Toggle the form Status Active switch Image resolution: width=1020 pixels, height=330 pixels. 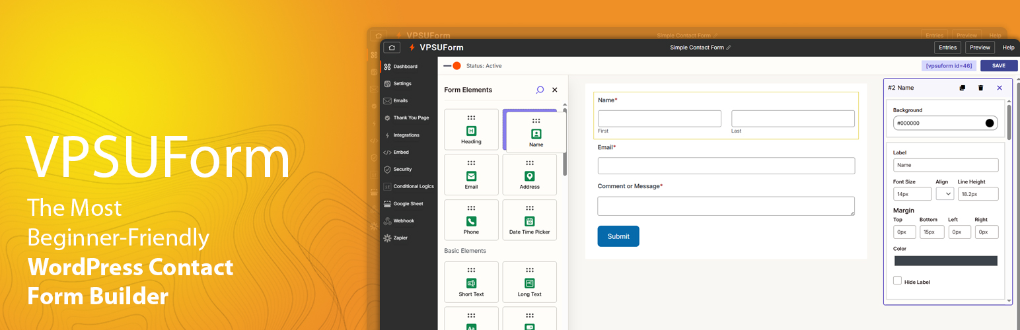(x=453, y=66)
